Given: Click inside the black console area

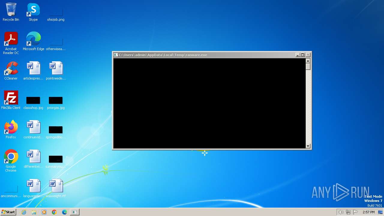Looking at the screenshot, I should point(209,103).
